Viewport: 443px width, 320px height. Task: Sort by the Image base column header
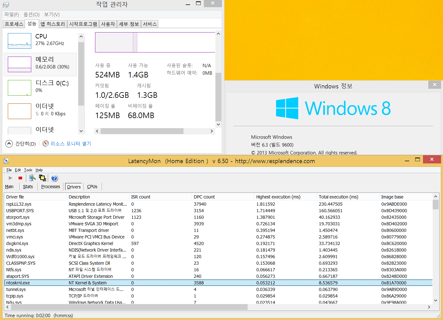[x=406, y=197]
